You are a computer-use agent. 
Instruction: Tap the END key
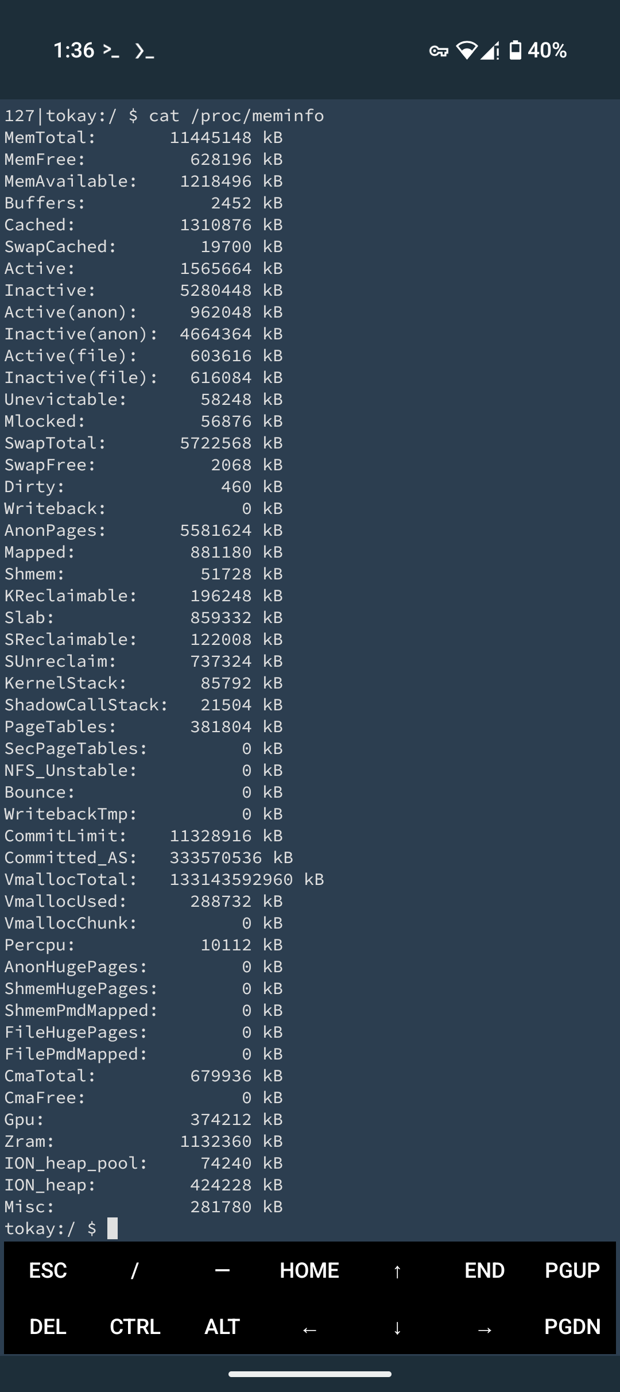(485, 1270)
